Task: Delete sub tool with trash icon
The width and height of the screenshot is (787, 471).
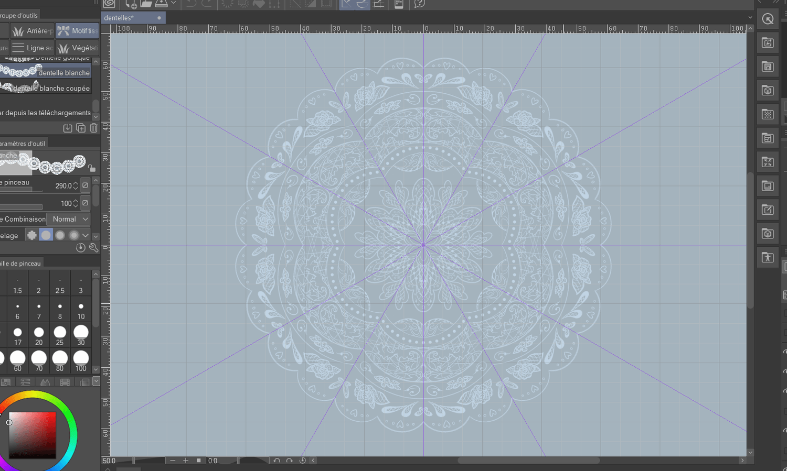Action: (x=93, y=128)
